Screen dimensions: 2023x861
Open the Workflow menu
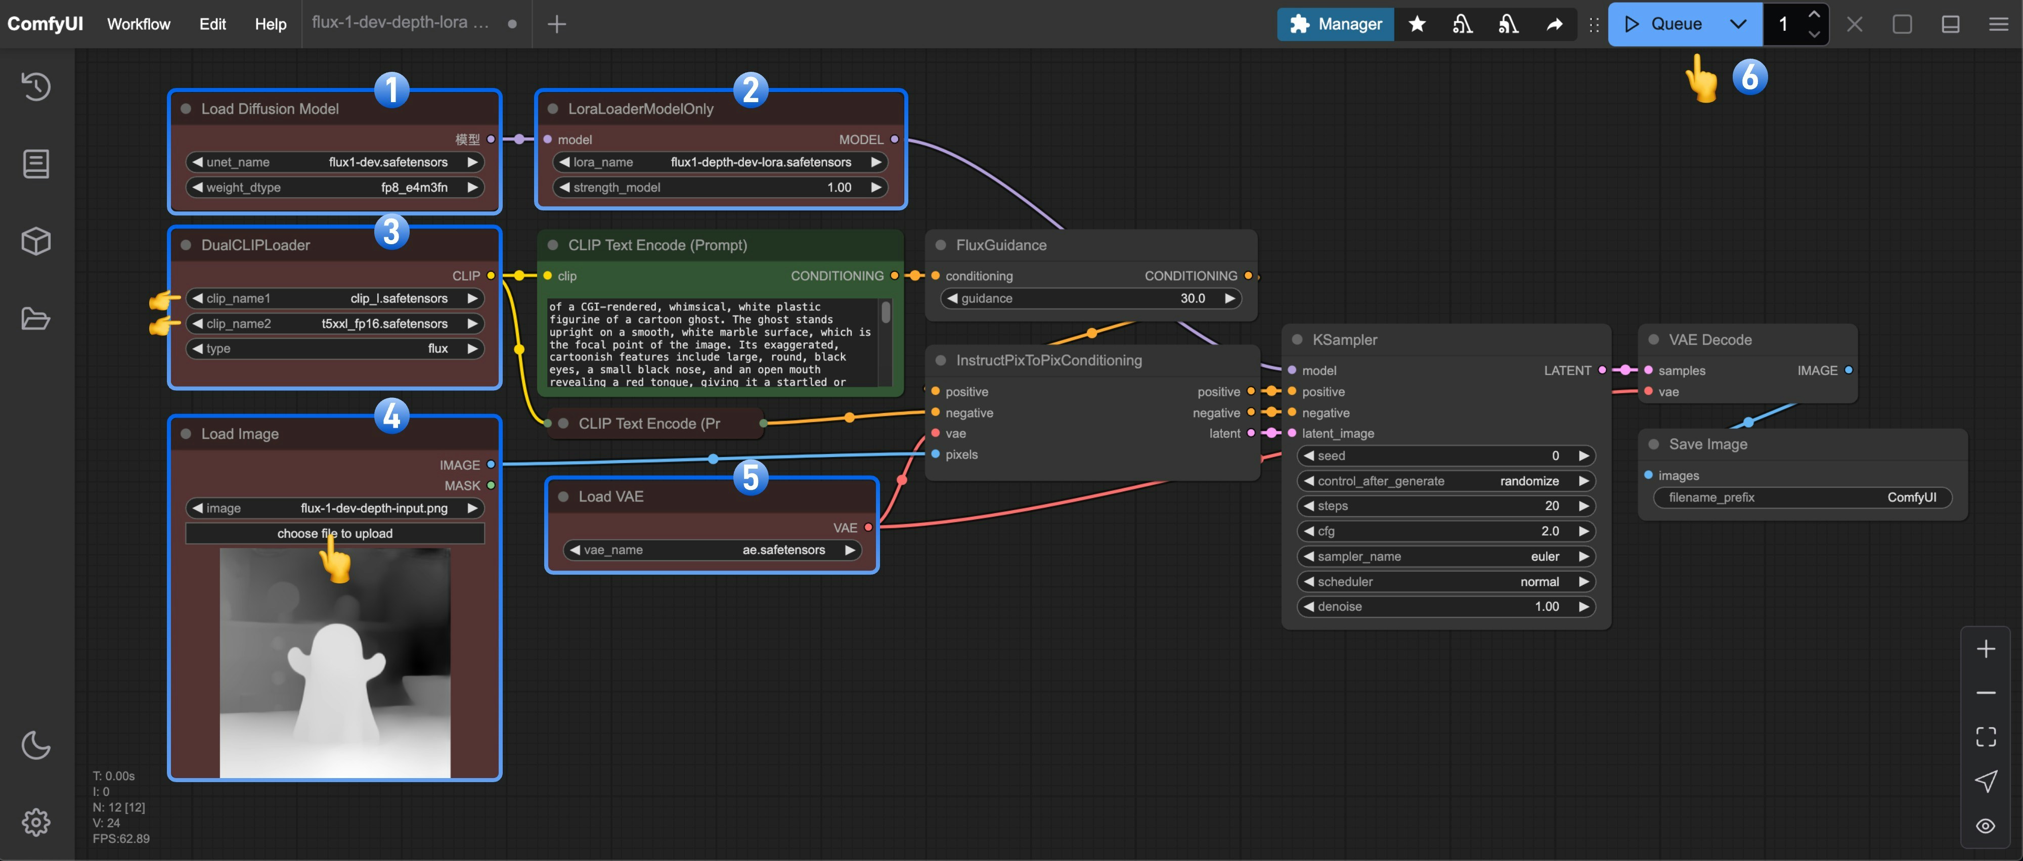(x=138, y=24)
